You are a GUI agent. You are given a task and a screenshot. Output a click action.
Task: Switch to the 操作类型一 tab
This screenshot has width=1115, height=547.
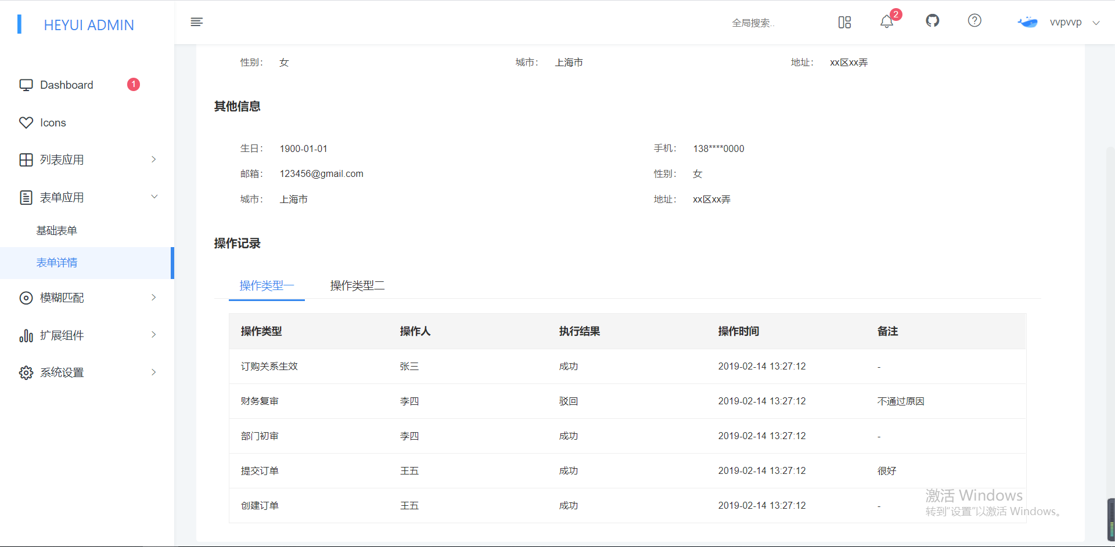267,285
